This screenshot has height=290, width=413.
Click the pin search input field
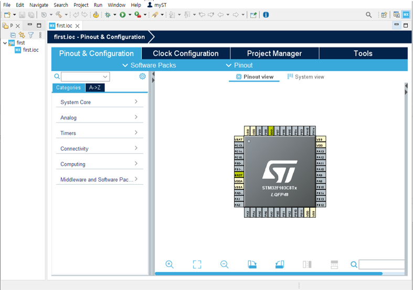pyautogui.click(x=382, y=264)
